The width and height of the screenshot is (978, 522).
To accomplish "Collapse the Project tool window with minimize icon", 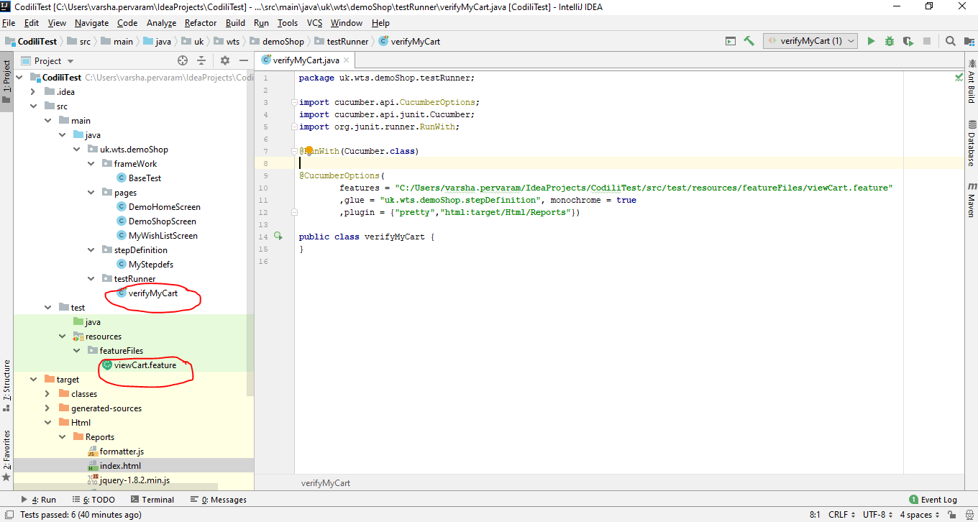I will 243,60.
